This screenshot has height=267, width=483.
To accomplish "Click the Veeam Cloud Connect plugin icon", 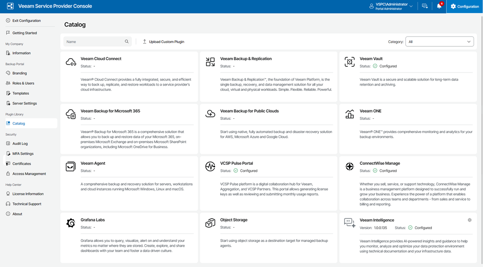I will [71, 62].
